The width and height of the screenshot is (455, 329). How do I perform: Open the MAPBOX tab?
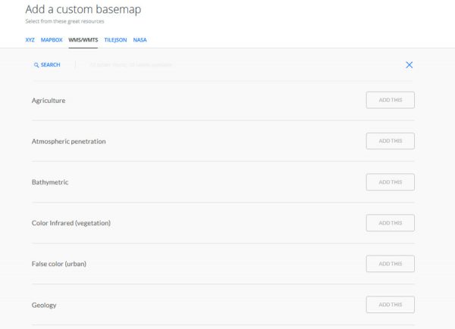52,40
